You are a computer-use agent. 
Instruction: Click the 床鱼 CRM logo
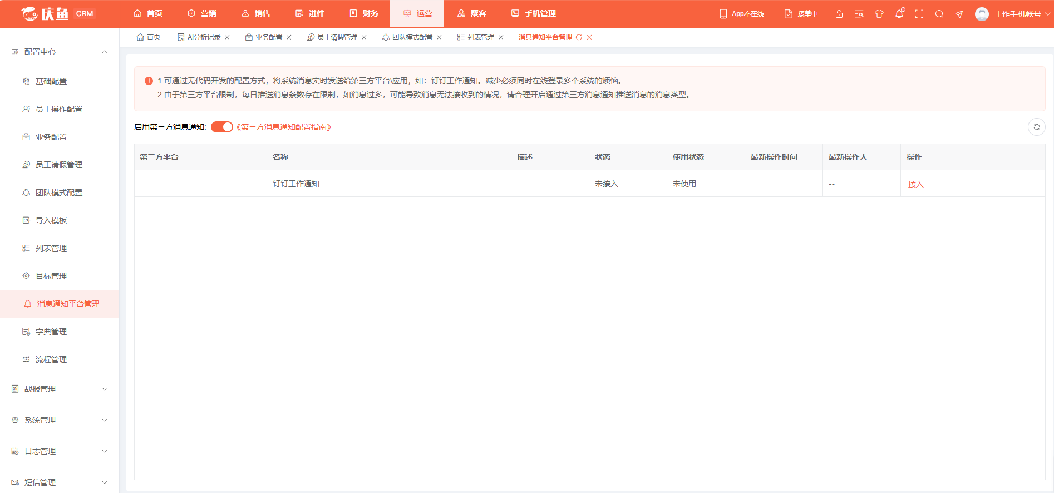click(57, 13)
